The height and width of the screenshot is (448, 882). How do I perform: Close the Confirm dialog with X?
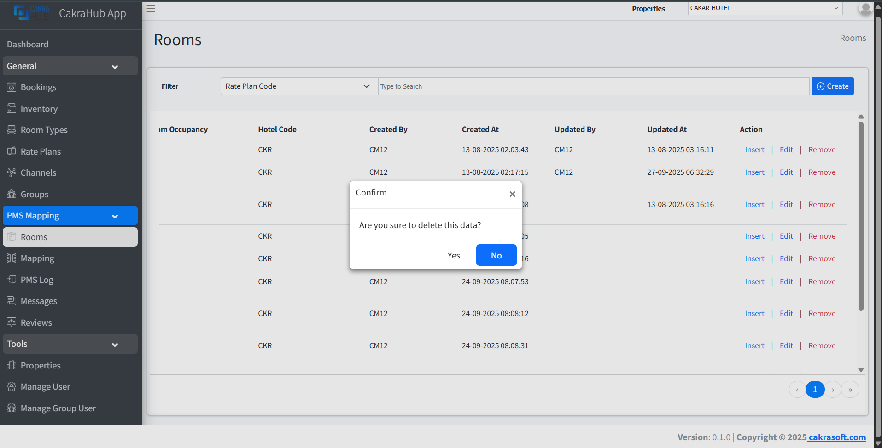coord(512,194)
